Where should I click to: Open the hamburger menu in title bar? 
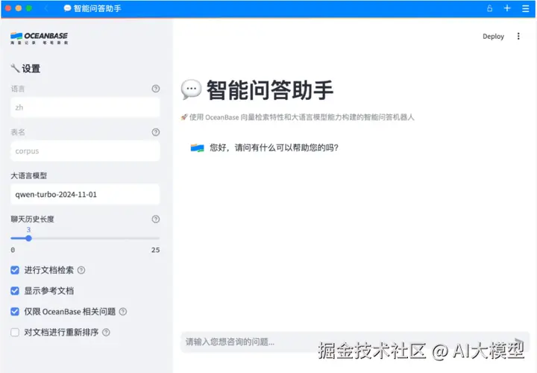point(525,8)
